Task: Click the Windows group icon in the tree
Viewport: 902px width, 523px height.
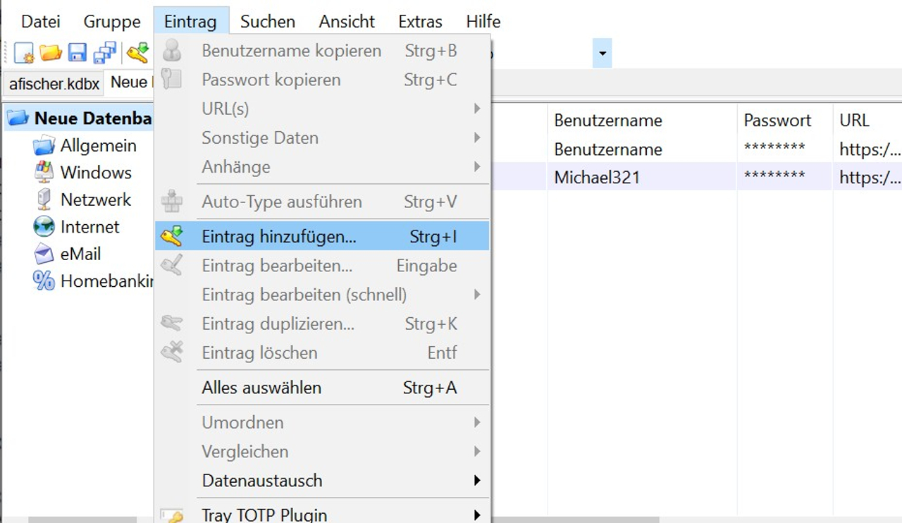Action: click(44, 173)
